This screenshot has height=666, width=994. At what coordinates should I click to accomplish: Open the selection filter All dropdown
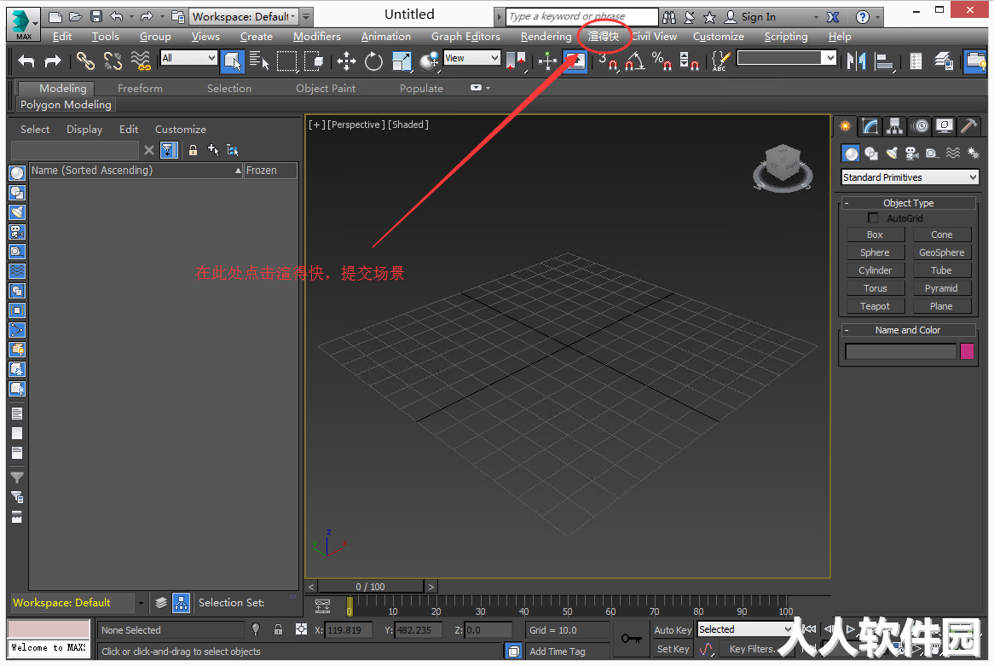tap(188, 58)
